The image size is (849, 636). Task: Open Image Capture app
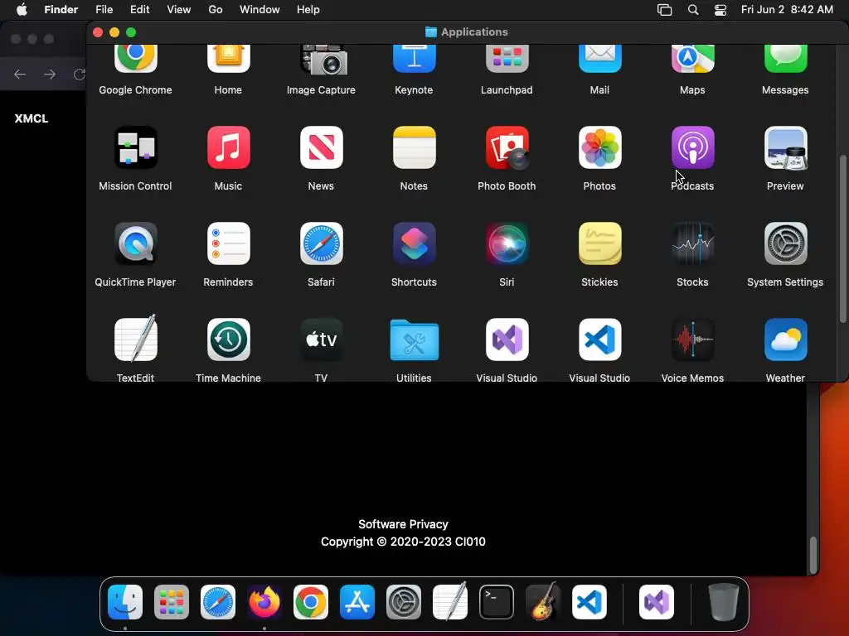[x=323, y=60]
